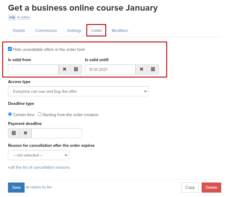This screenshot has height=197, width=228.
Task: Toggle the 'Is active' status link
Action: (24, 17)
